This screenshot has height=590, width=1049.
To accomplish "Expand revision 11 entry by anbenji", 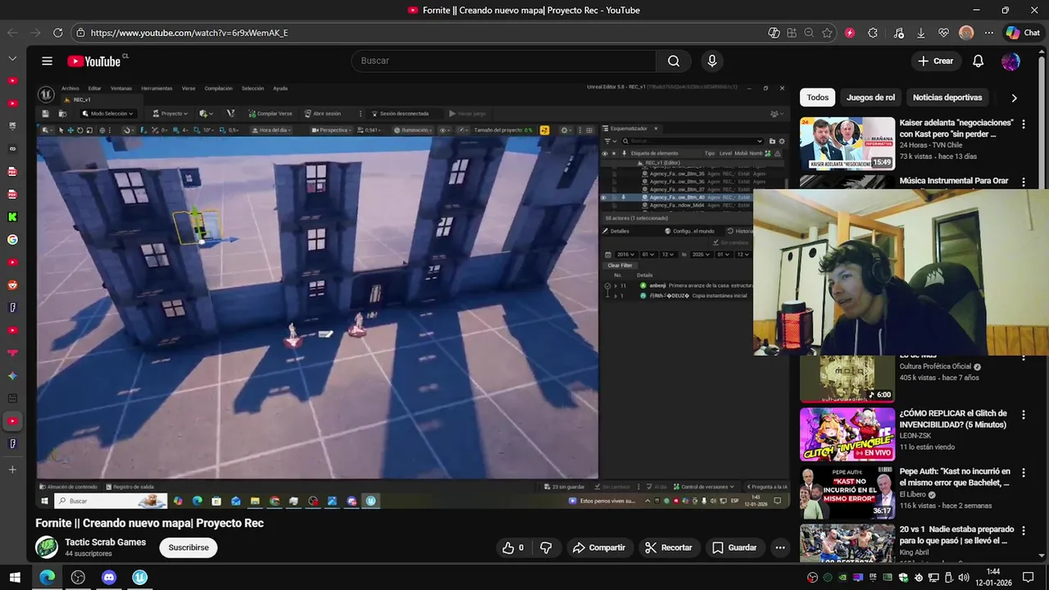I will (616, 286).
